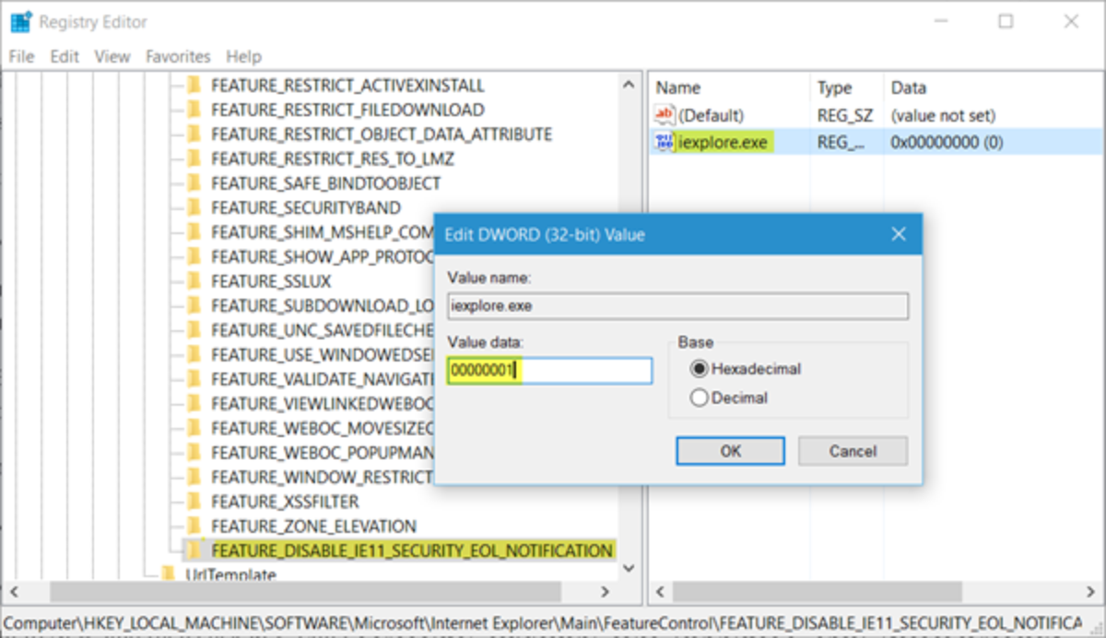Click folder icon of FEATURE_SAFE_BINDTOOBJECT
Viewport: 1106px width, 638px height.
point(194,183)
